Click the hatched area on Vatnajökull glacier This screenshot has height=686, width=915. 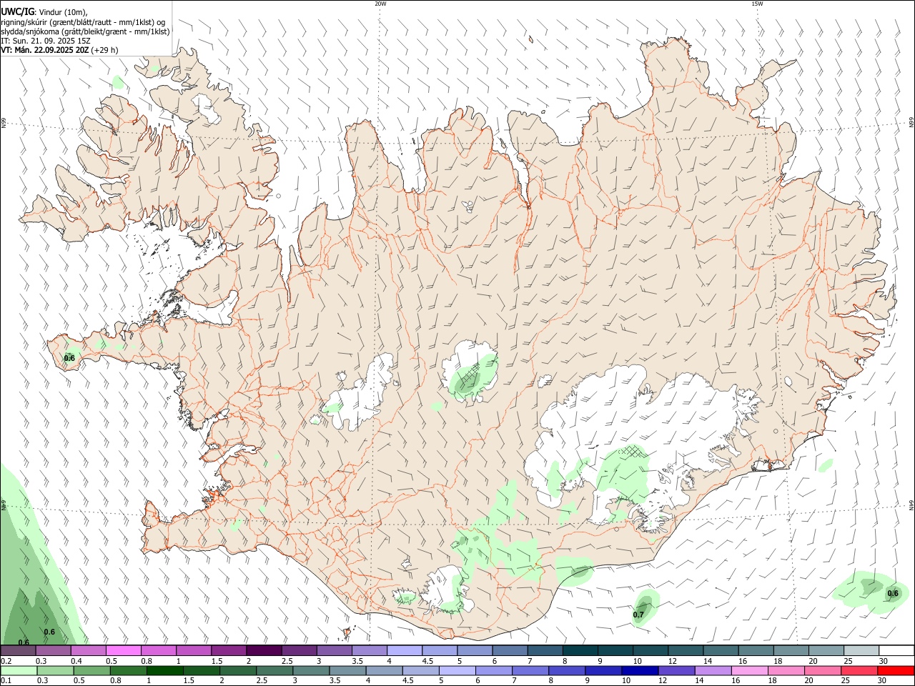(x=630, y=450)
